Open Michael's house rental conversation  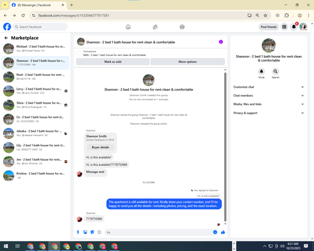35,48
